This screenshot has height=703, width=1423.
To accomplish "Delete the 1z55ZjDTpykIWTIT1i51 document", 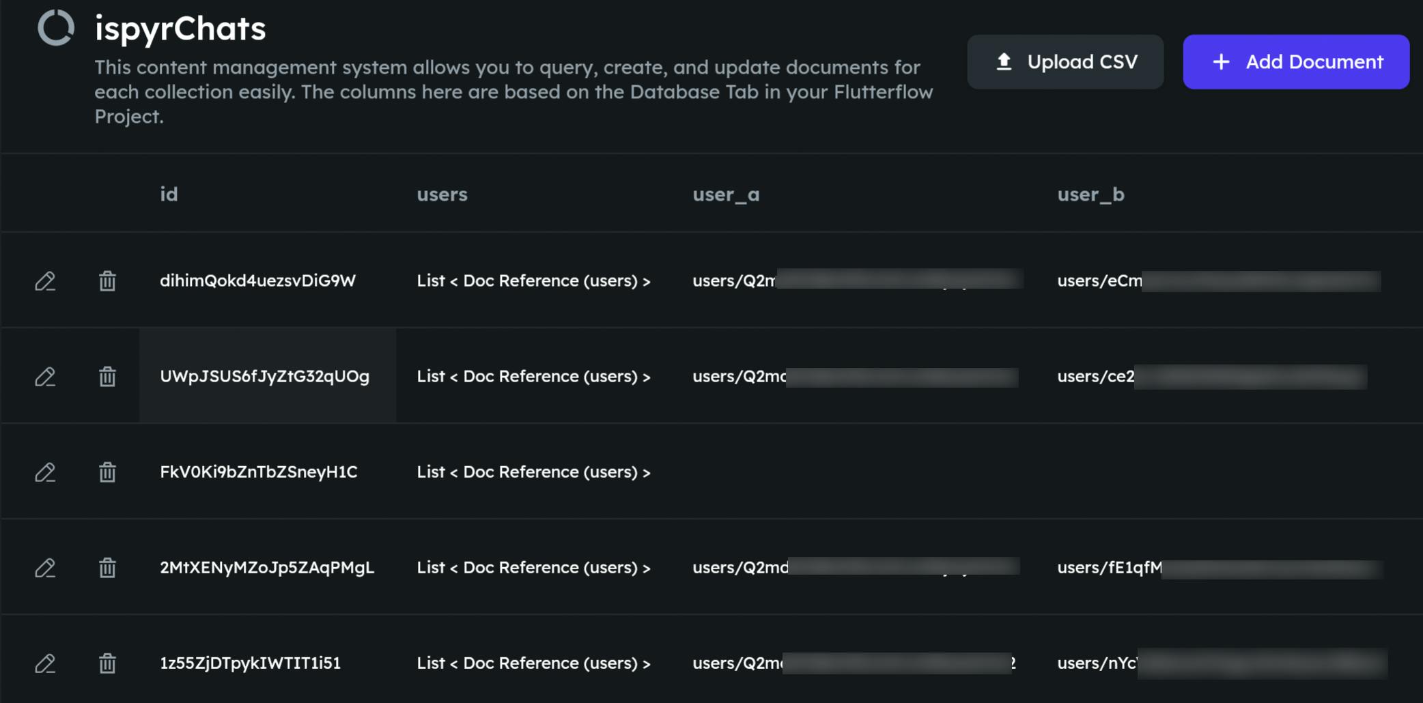I will click(x=107, y=663).
